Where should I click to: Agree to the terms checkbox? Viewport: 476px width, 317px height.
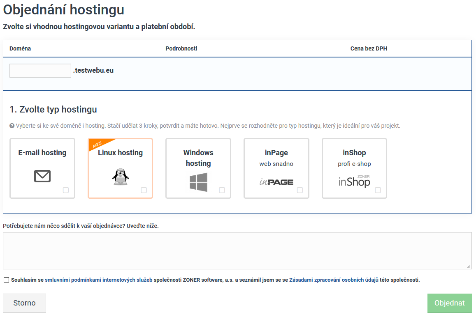[6, 280]
